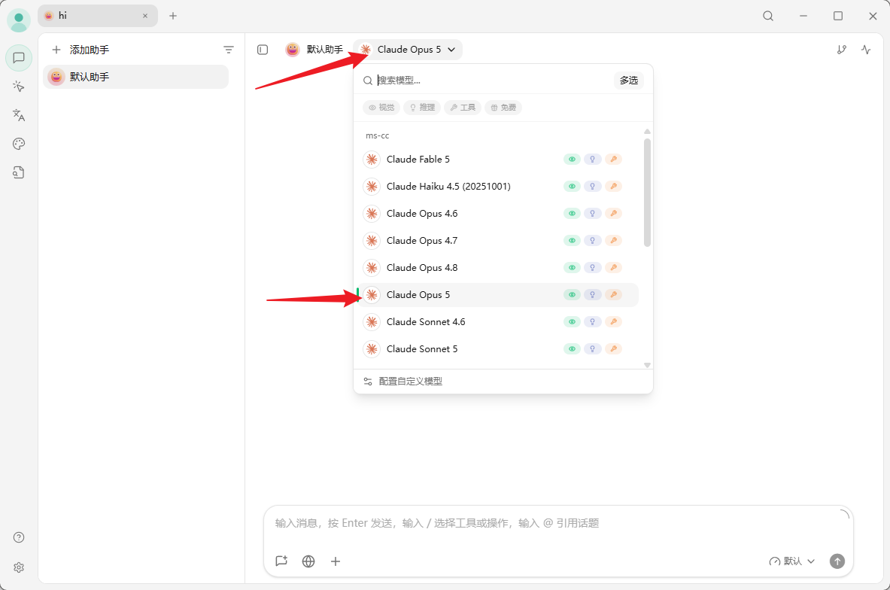Viewport: 890px width, 590px height.
Task: Select Claude Opus 5 in the list
Action: (x=498, y=295)
